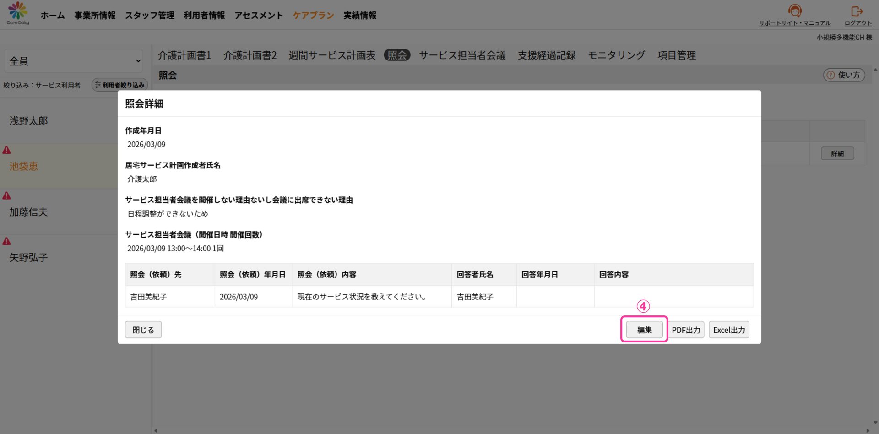Close the dialog with 閉じる
Viewport: 879px width, 434px height.
[x=143, y=330]
